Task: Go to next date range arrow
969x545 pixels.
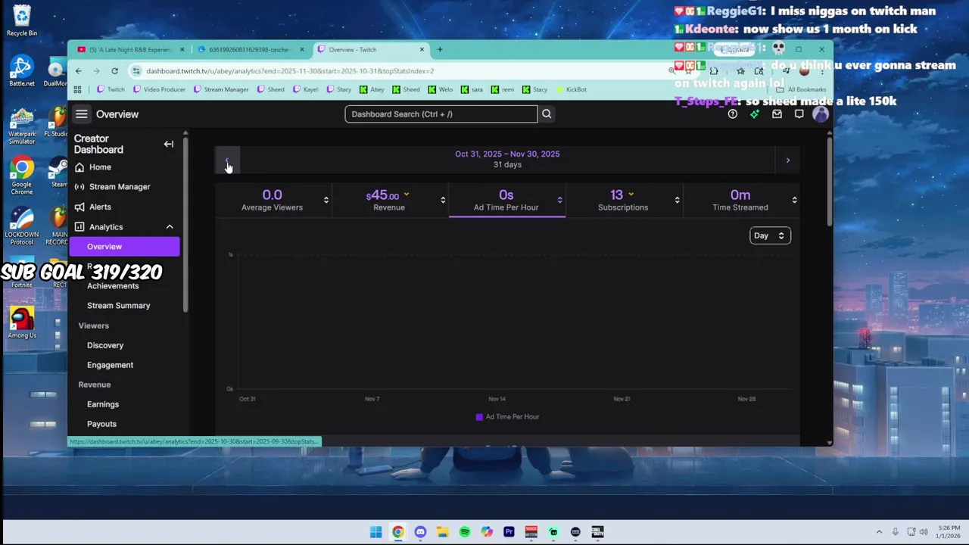Action: coord(787,160)
